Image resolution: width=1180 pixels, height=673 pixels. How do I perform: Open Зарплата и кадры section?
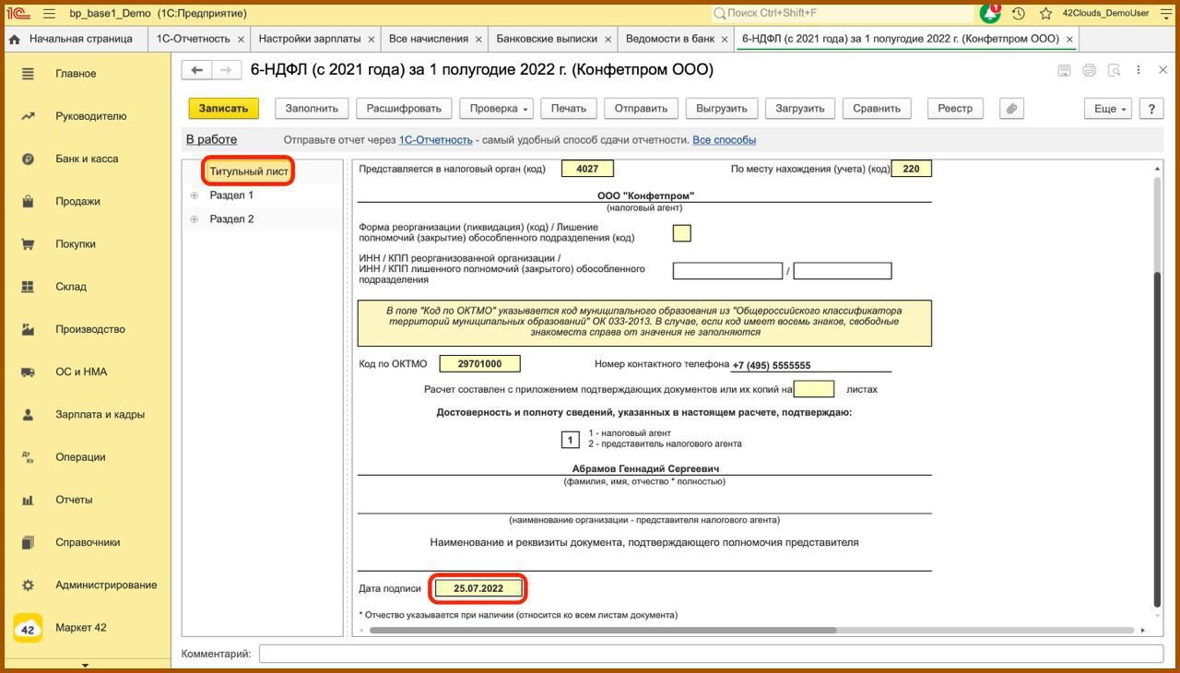click(100, 415)
